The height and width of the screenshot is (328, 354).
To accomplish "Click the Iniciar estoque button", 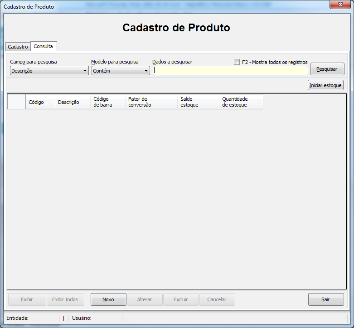I will click(325, 85).
